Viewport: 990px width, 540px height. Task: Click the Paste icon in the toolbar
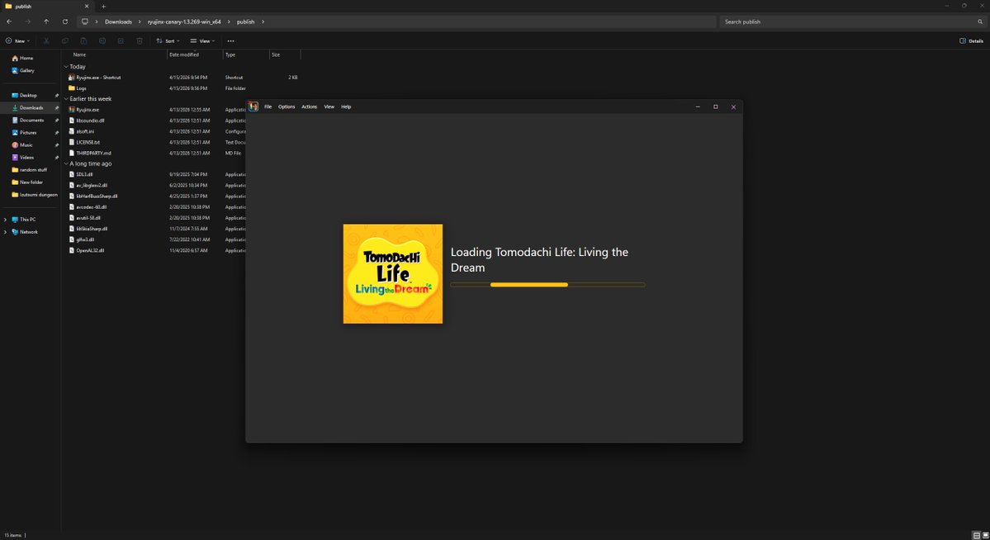coord(83,40)
